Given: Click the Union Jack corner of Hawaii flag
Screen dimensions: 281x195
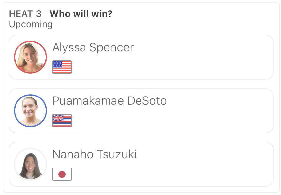Looking at the screenshot, I should pyautogui.click(x=58, y=118).
